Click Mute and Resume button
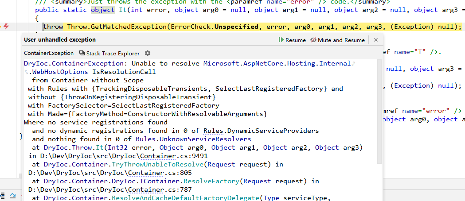 tap(337, 40)
